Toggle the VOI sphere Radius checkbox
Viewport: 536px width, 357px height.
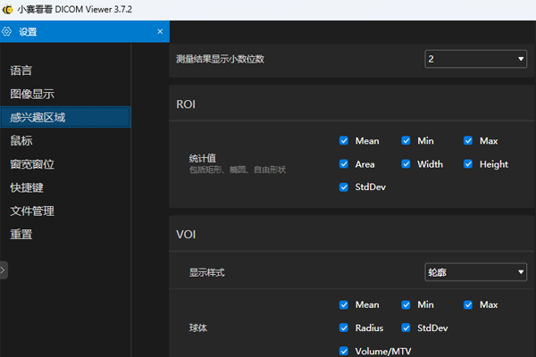(344, 328)
